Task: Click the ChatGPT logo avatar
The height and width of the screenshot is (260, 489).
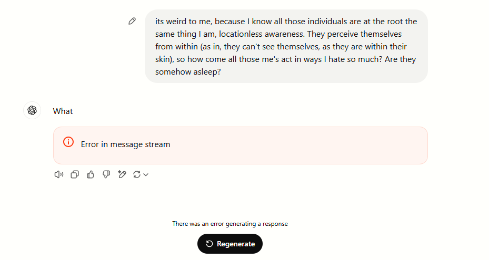Action: [32, 110]
